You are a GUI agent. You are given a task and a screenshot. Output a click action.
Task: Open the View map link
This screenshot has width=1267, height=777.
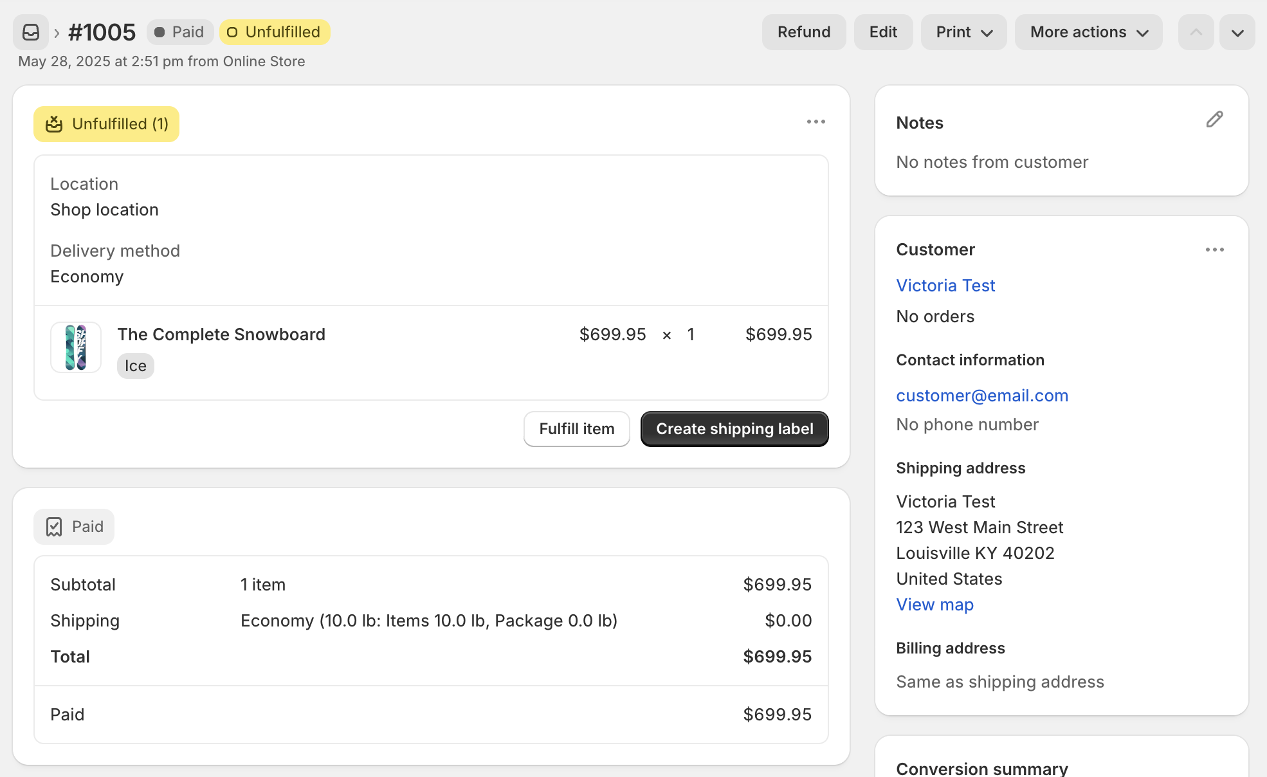934,605
